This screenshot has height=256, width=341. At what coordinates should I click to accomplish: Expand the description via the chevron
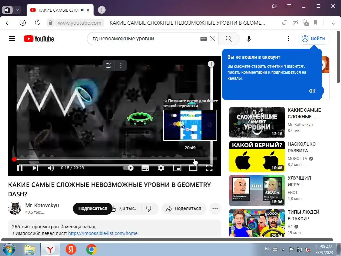coord(13,233)
